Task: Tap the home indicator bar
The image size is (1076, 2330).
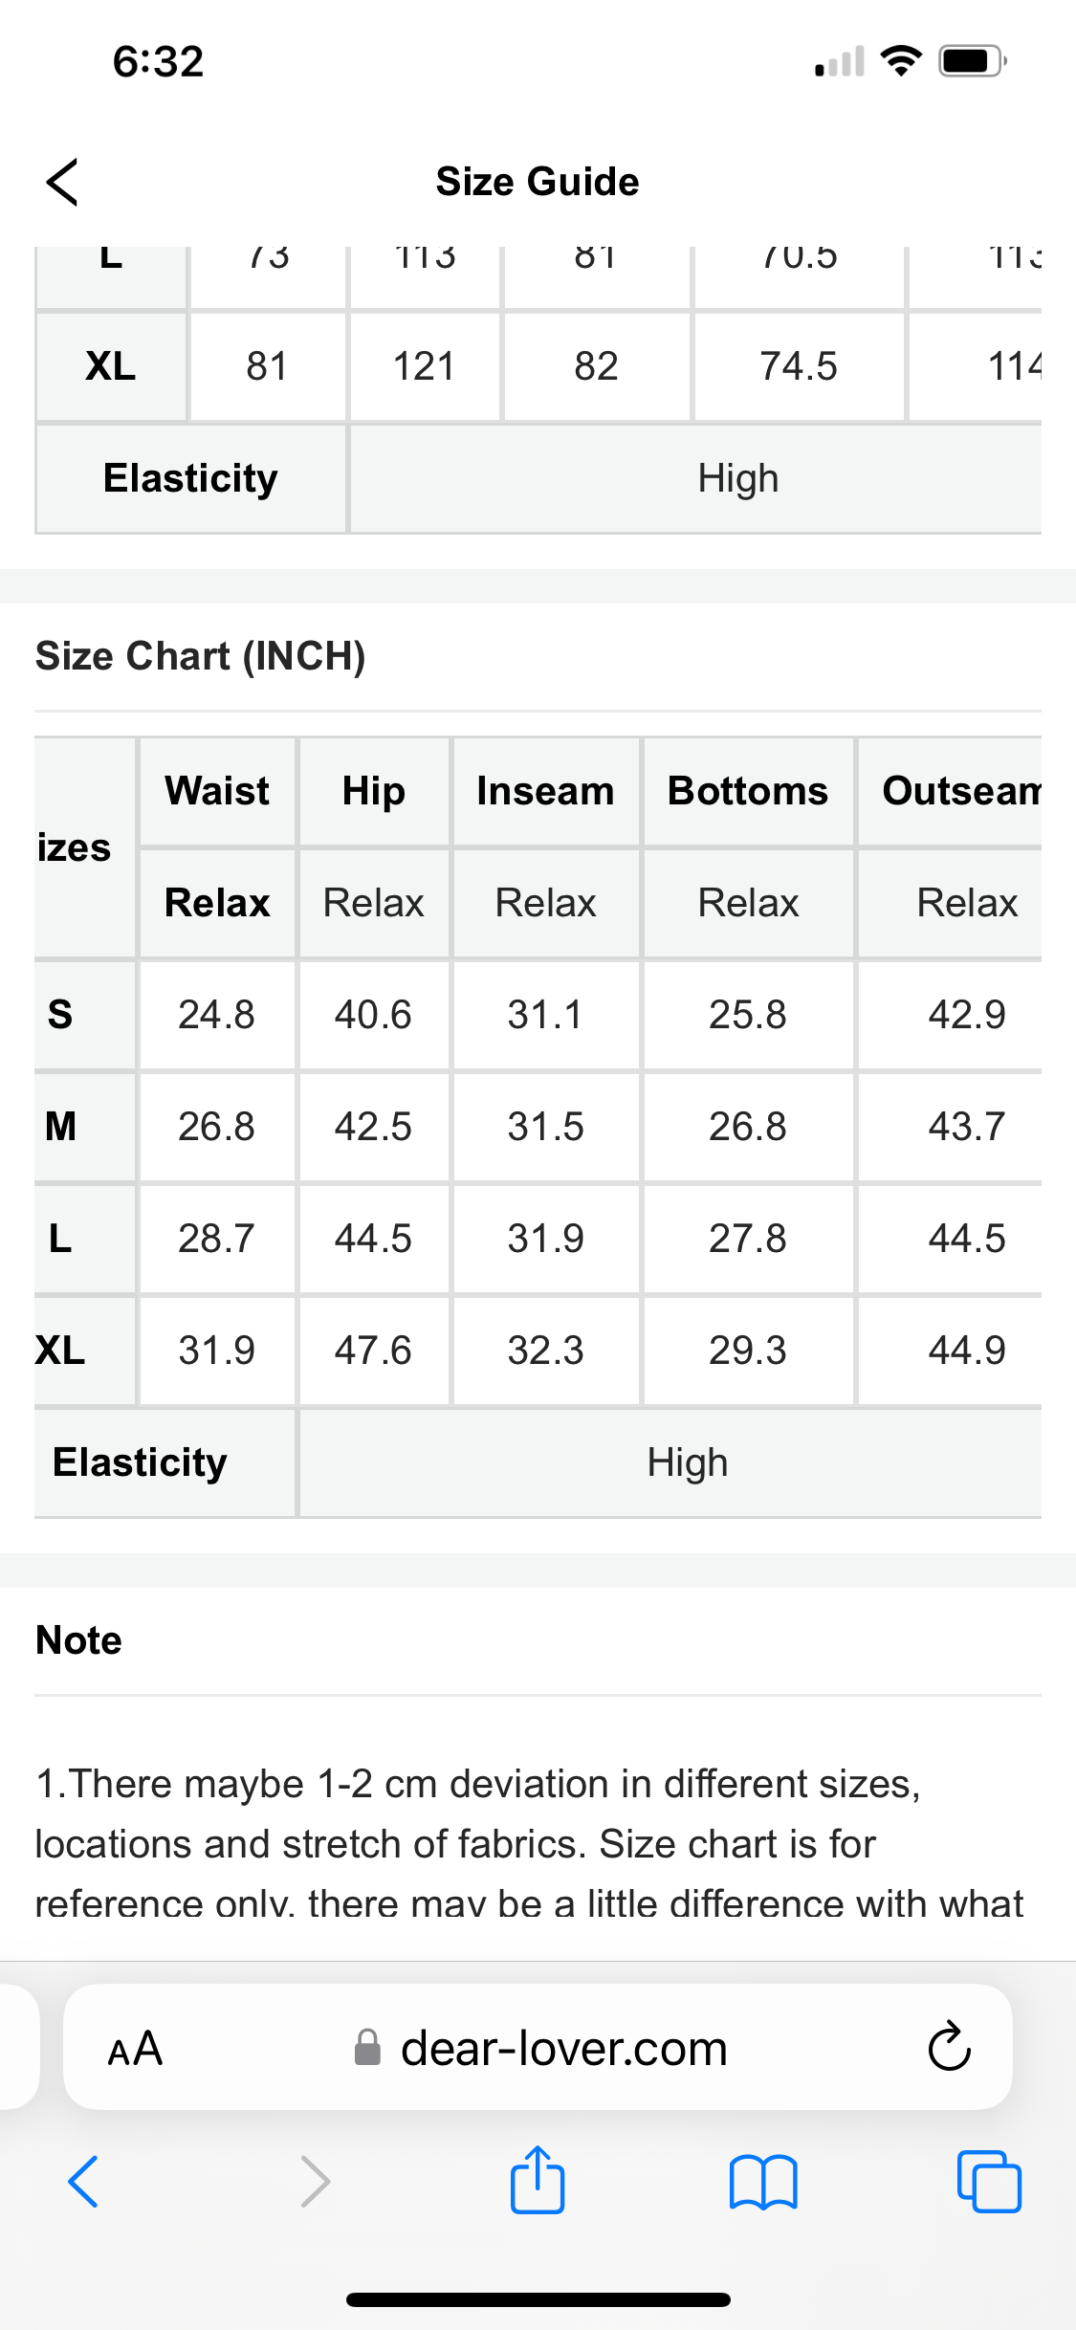Action: click(x=538, y=2299)
